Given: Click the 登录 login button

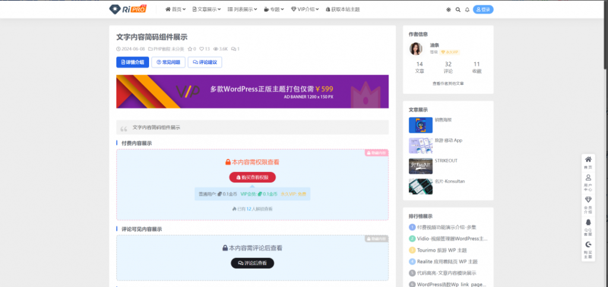Looking at the screenshot, I should pos(483,9).
